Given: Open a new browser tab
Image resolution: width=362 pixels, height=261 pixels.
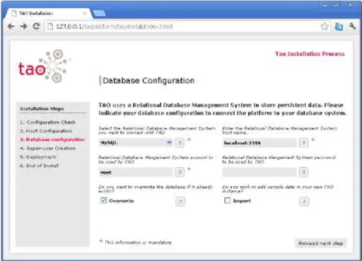Looking at the screenshot, I should (99, 13).
